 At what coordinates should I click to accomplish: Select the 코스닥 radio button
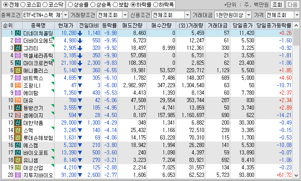click(x=45, y=5)
